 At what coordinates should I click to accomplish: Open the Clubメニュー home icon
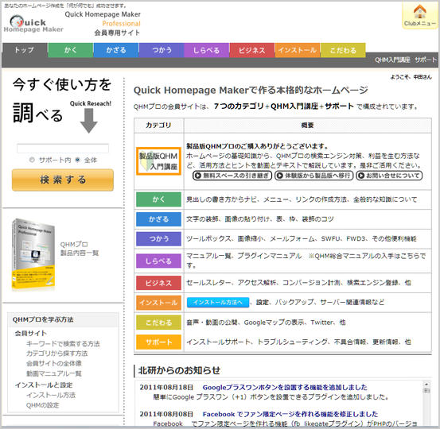point(420,15)
